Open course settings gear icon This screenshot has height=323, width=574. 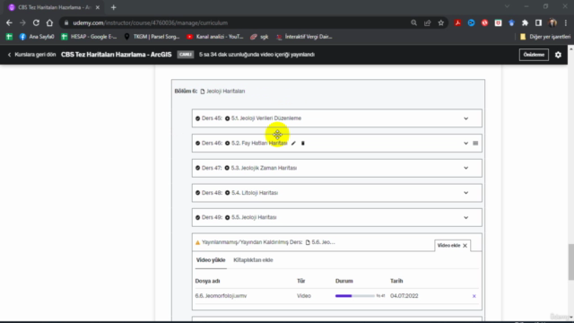[x=558, y=55]
